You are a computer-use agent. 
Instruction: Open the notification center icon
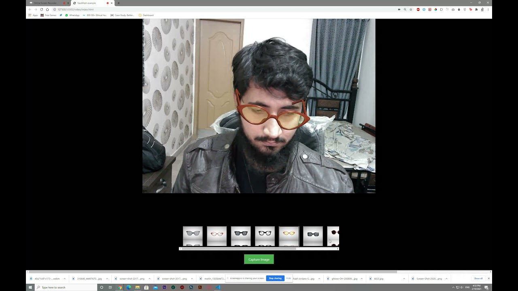(486, 287)
